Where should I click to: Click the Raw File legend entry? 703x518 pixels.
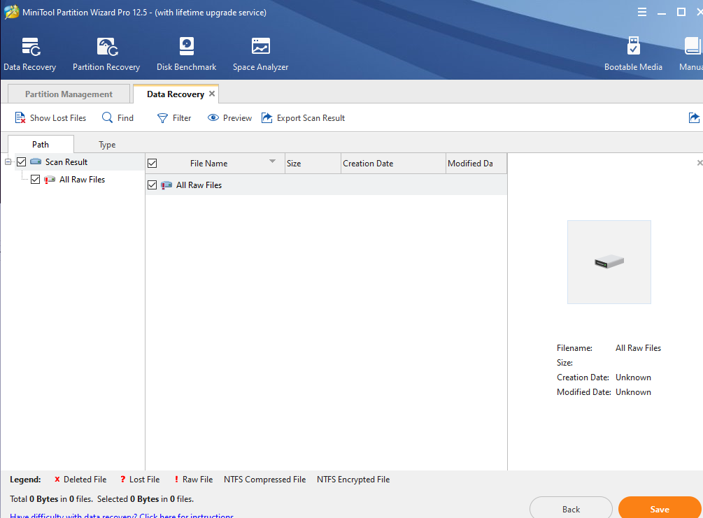193,480
